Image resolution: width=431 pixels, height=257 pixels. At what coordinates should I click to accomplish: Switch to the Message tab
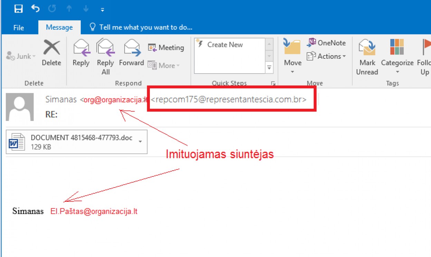59,27
